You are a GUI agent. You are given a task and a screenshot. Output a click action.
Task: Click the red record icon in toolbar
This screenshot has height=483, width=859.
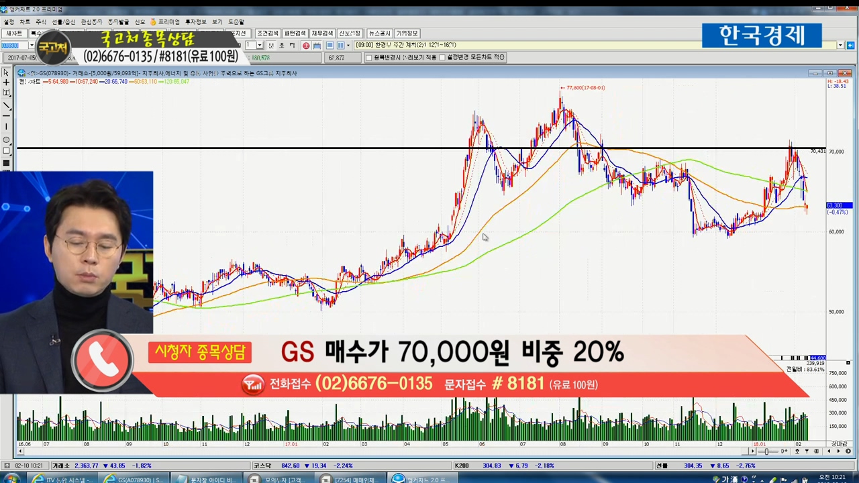coord(306,46)
